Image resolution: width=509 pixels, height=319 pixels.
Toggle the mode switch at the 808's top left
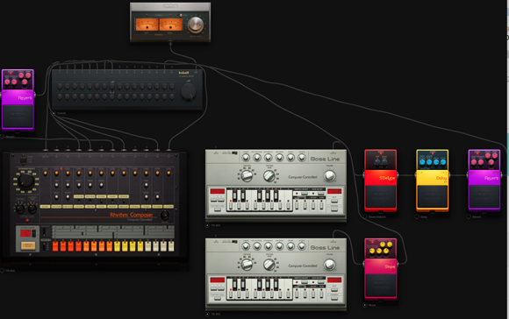[24, 160]
